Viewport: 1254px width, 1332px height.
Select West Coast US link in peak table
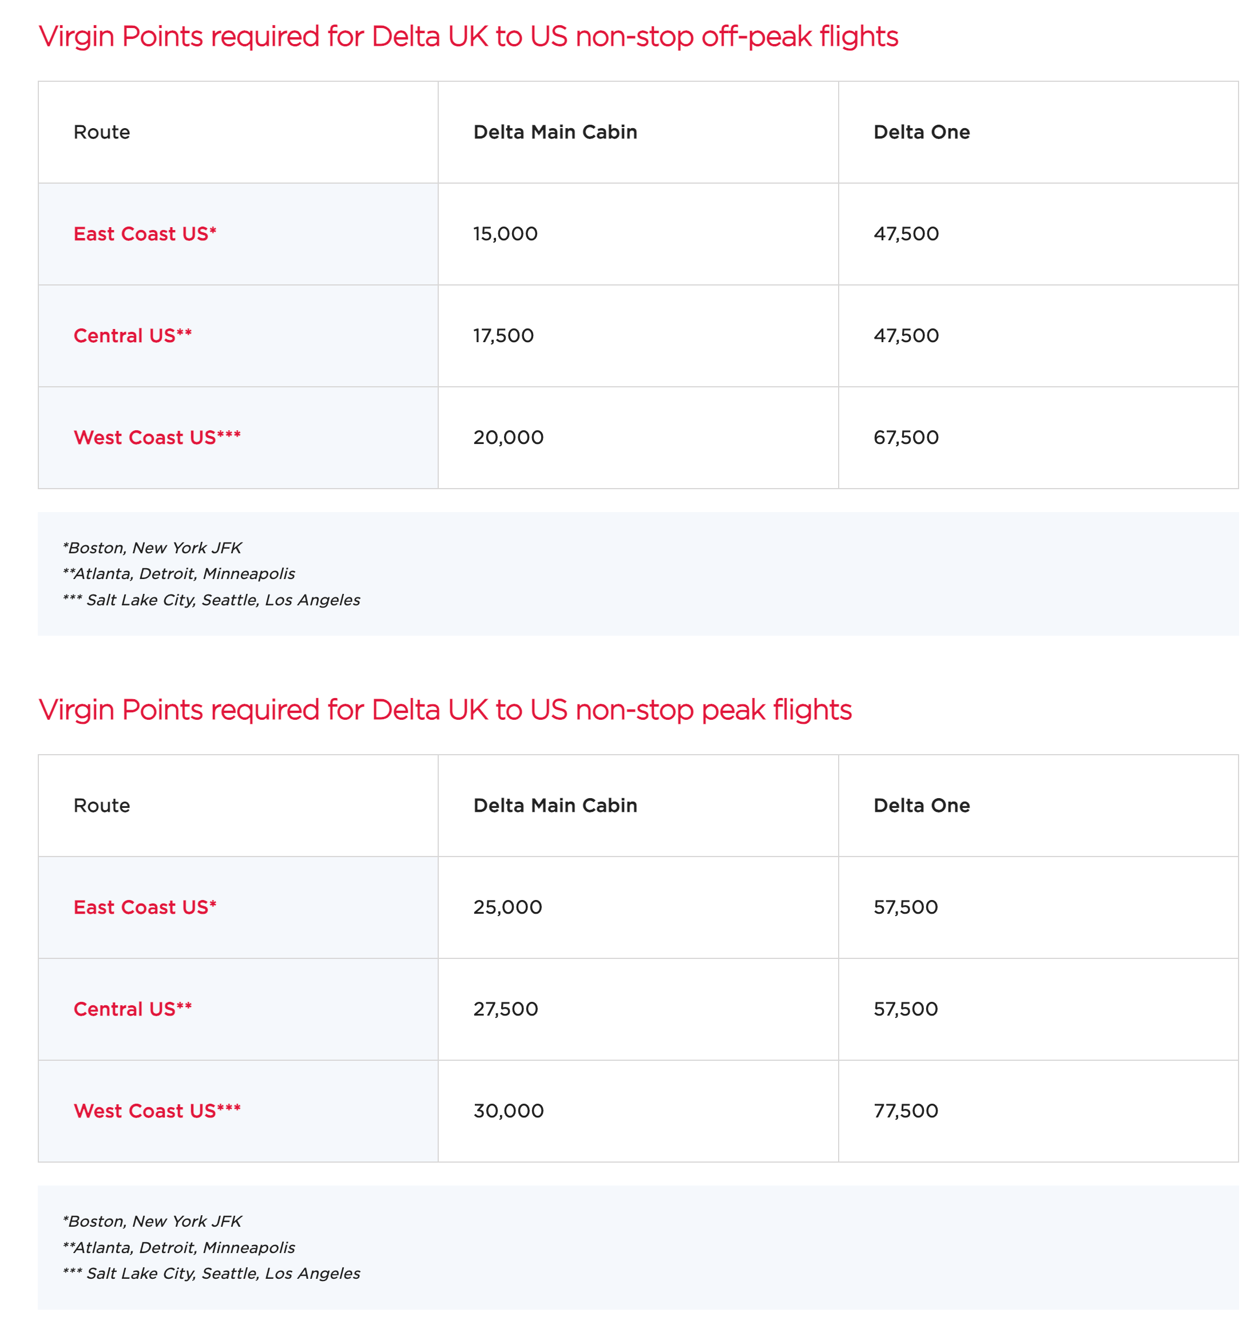click(x=157, y=1111)
